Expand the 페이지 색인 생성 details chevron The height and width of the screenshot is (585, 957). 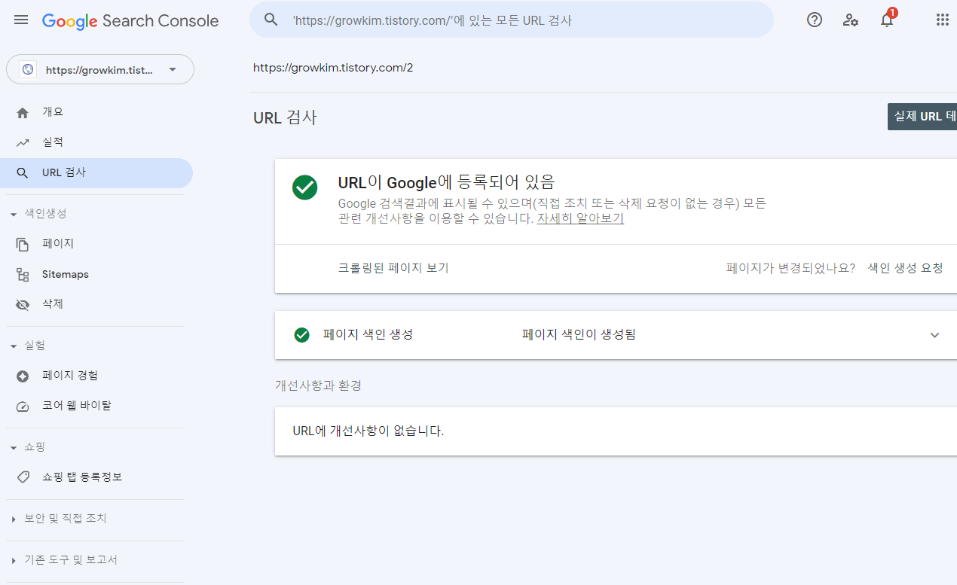pyautogui.click(x=935, y=335)
